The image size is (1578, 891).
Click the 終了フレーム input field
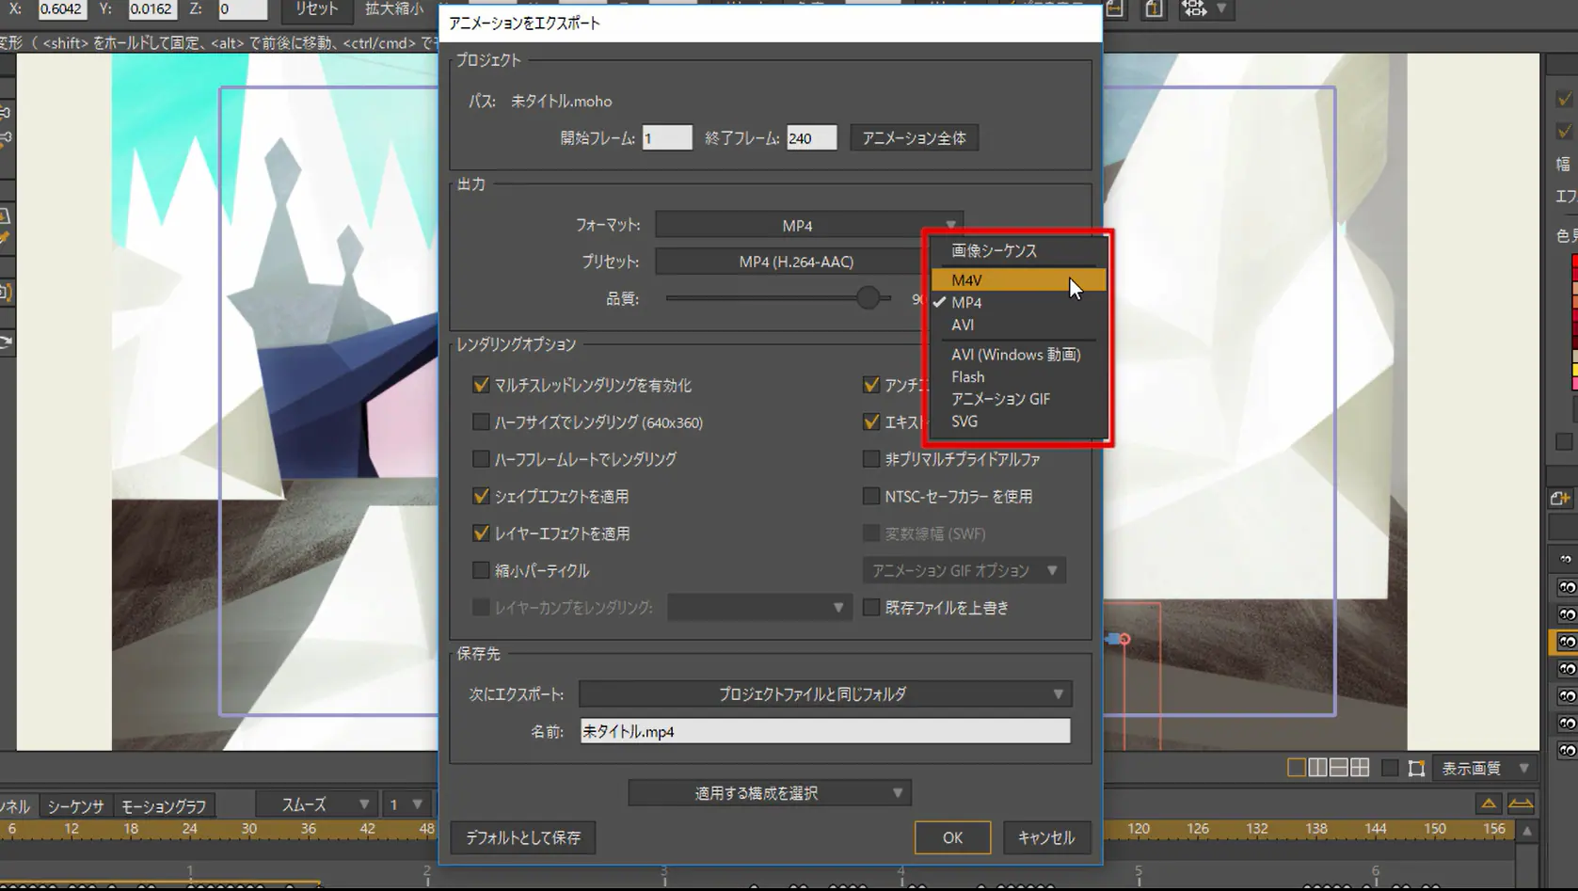click(x=811, y=138)
